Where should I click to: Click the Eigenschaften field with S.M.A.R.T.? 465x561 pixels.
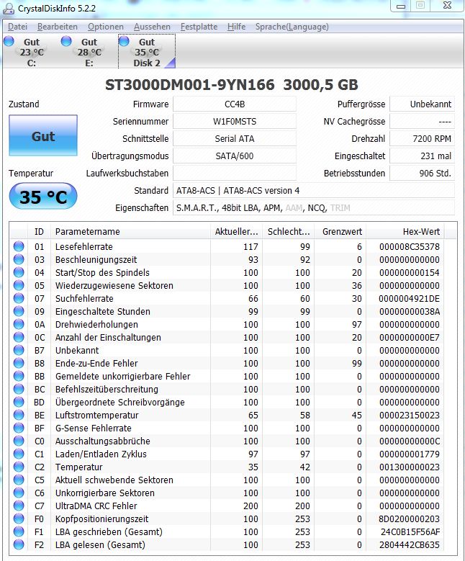pos(314,208)
